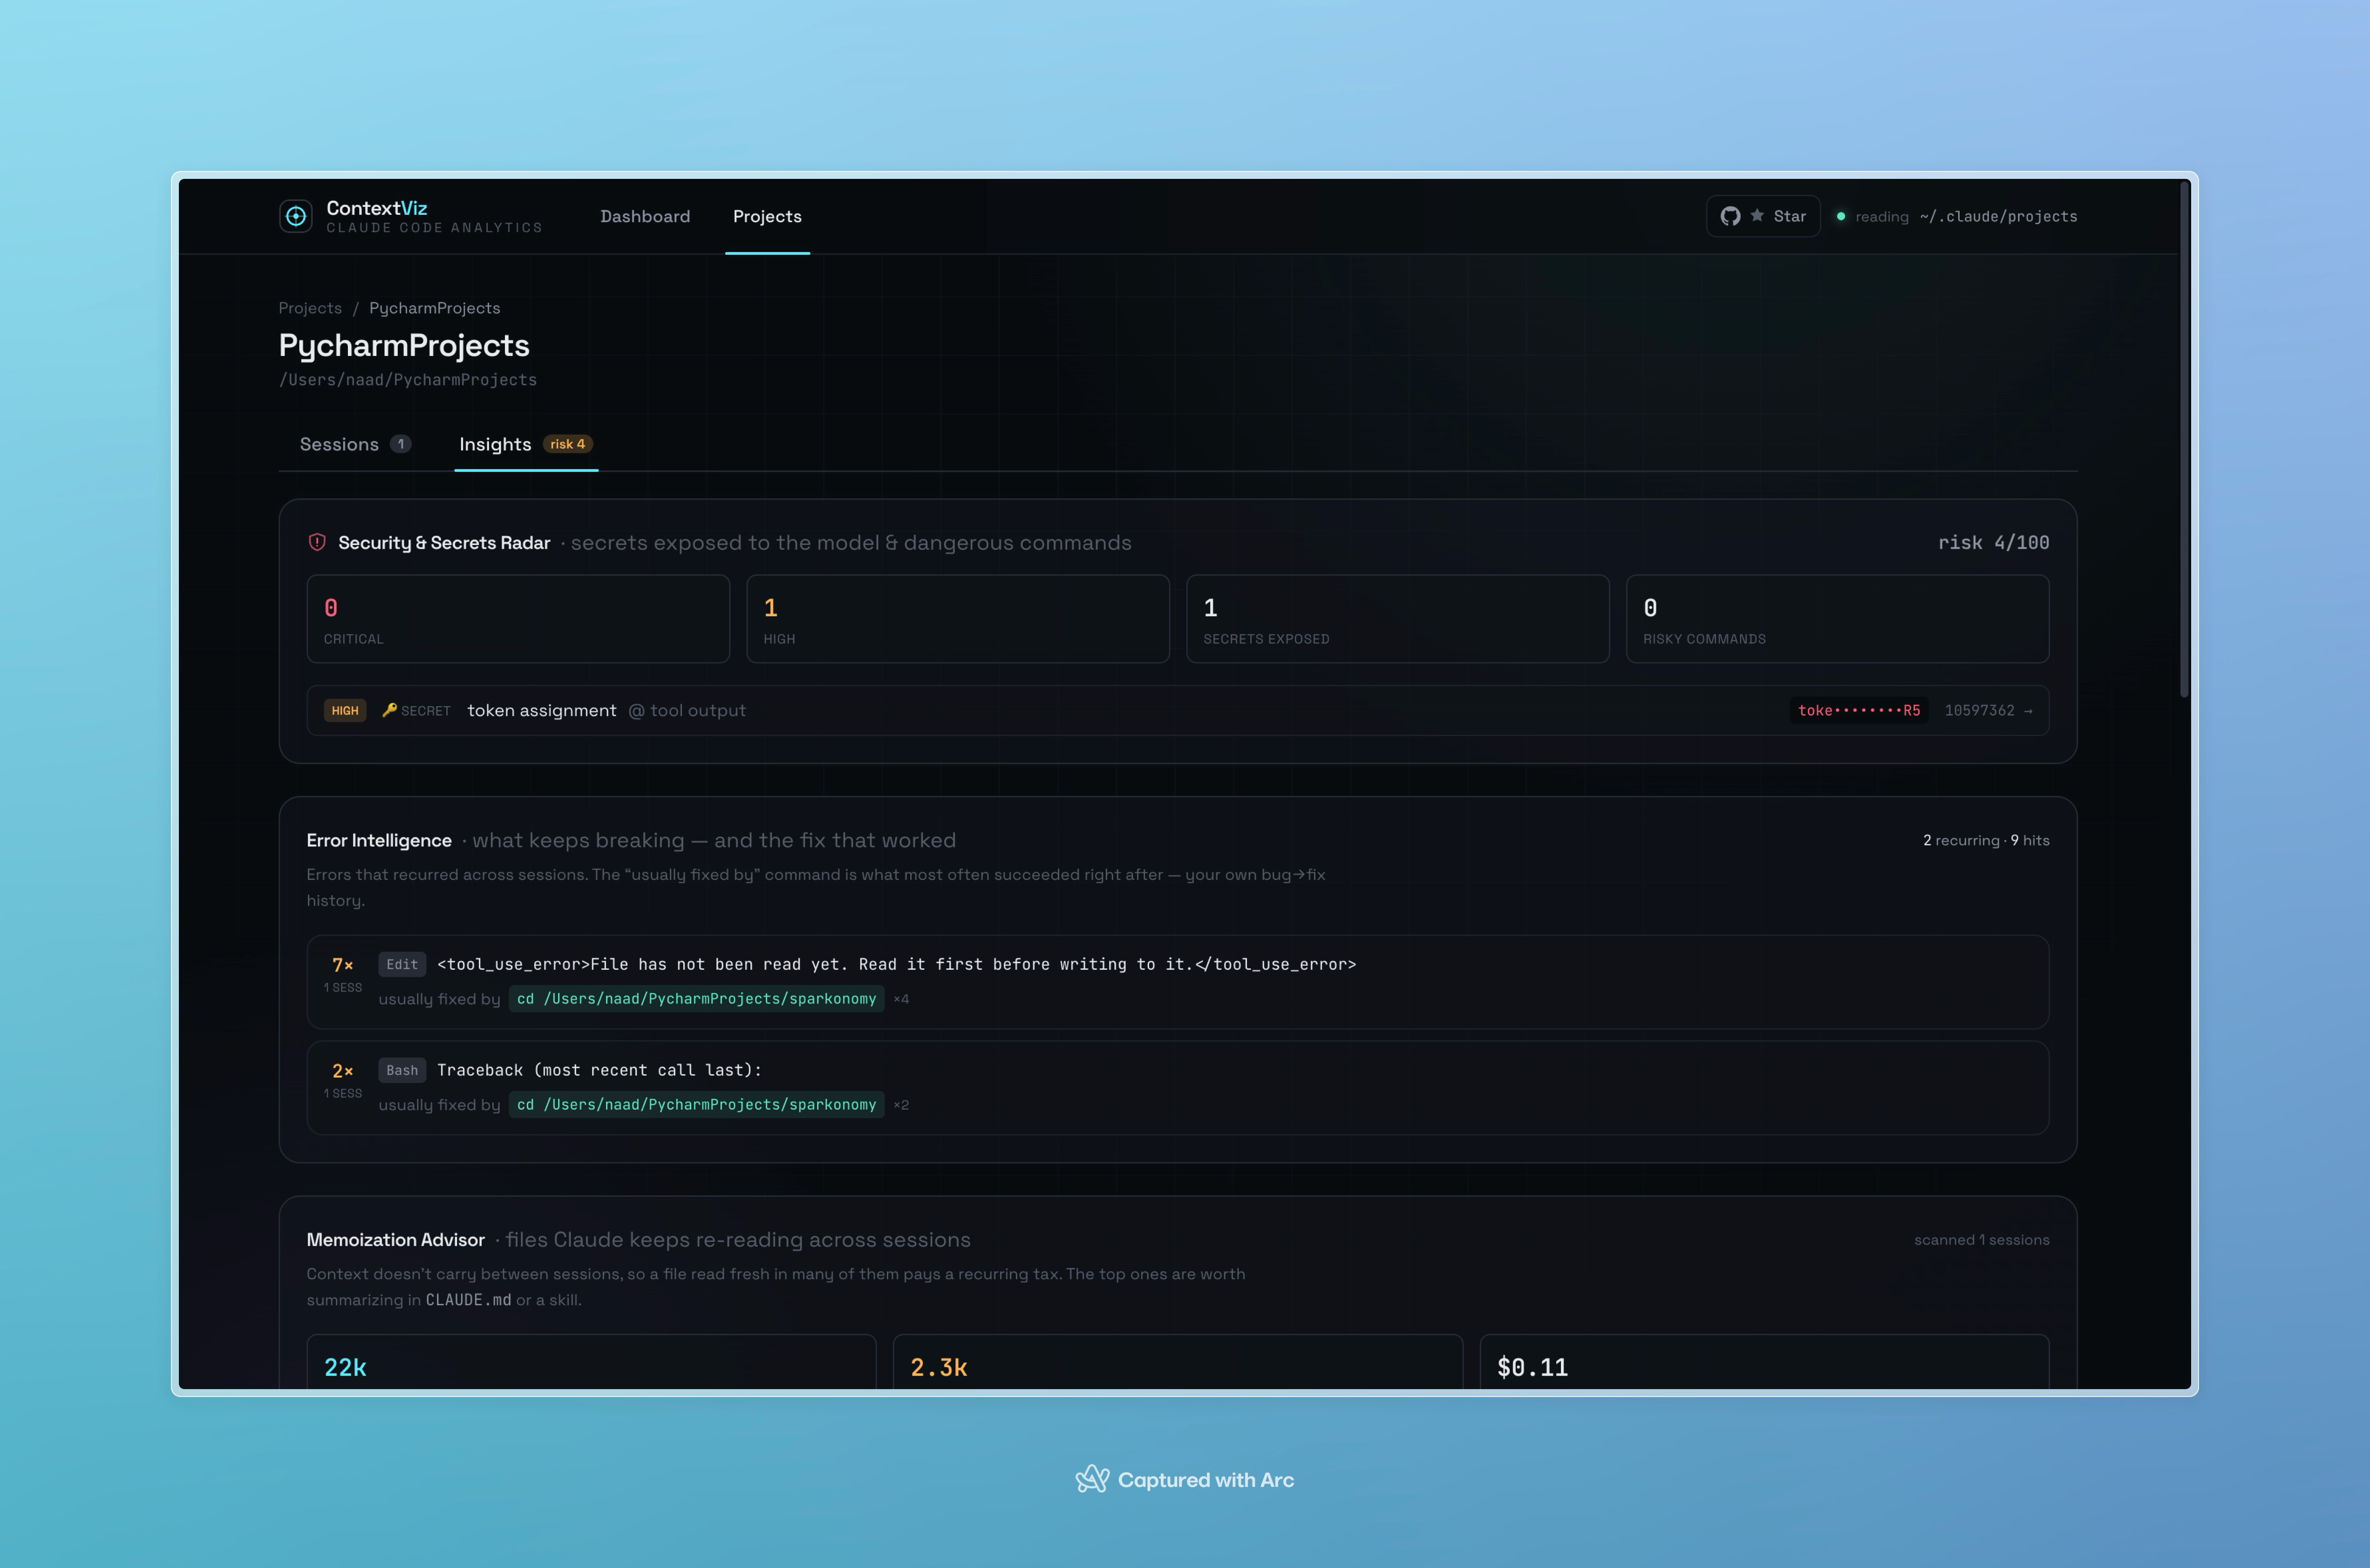Screen dimensions: 2370x1568
Task: Click the 2.3k stat card
Action: coord(1177,1362)
